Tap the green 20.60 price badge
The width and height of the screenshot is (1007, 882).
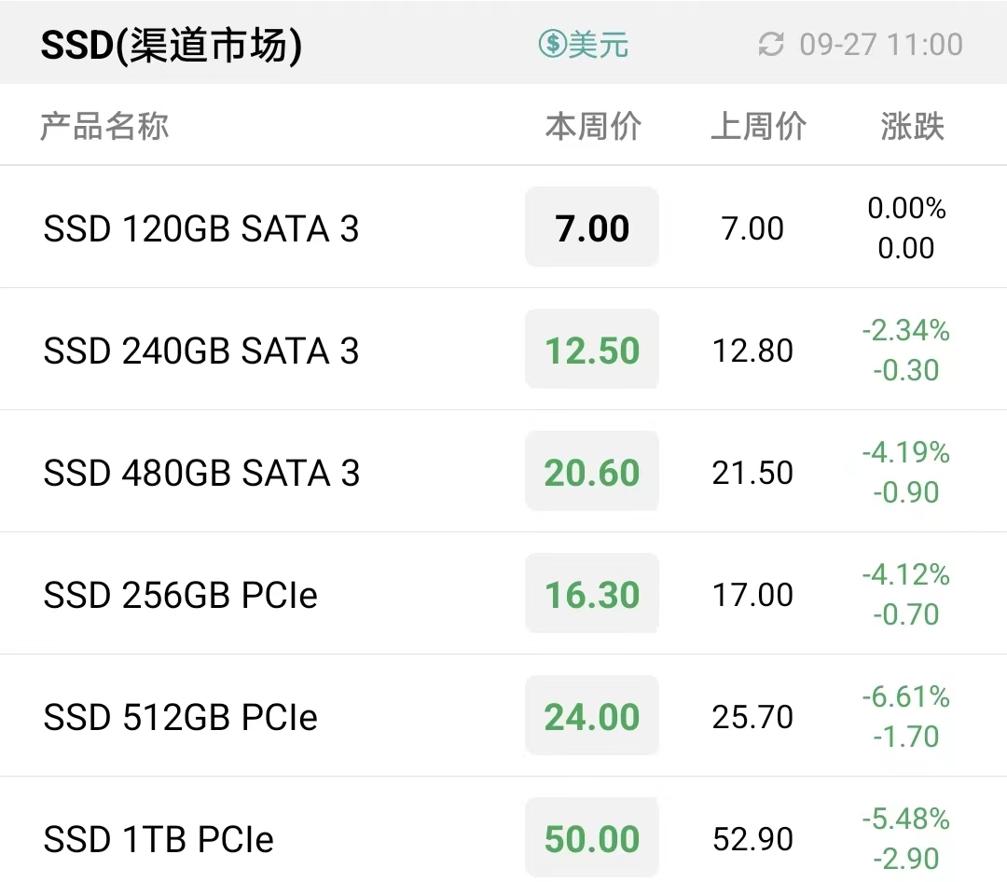tap(592, 471)
